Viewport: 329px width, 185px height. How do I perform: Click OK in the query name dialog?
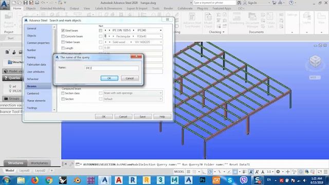[x=109, y=78]
